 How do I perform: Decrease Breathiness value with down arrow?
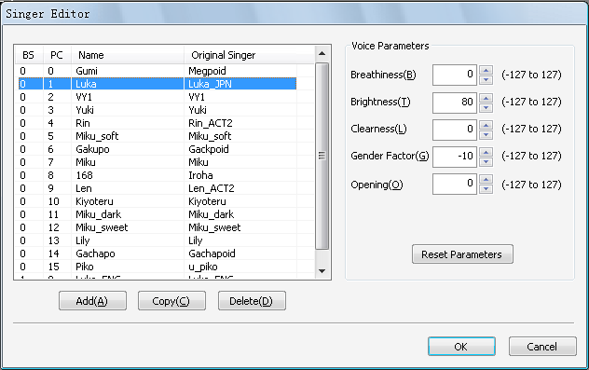click(x=486, y=79)
